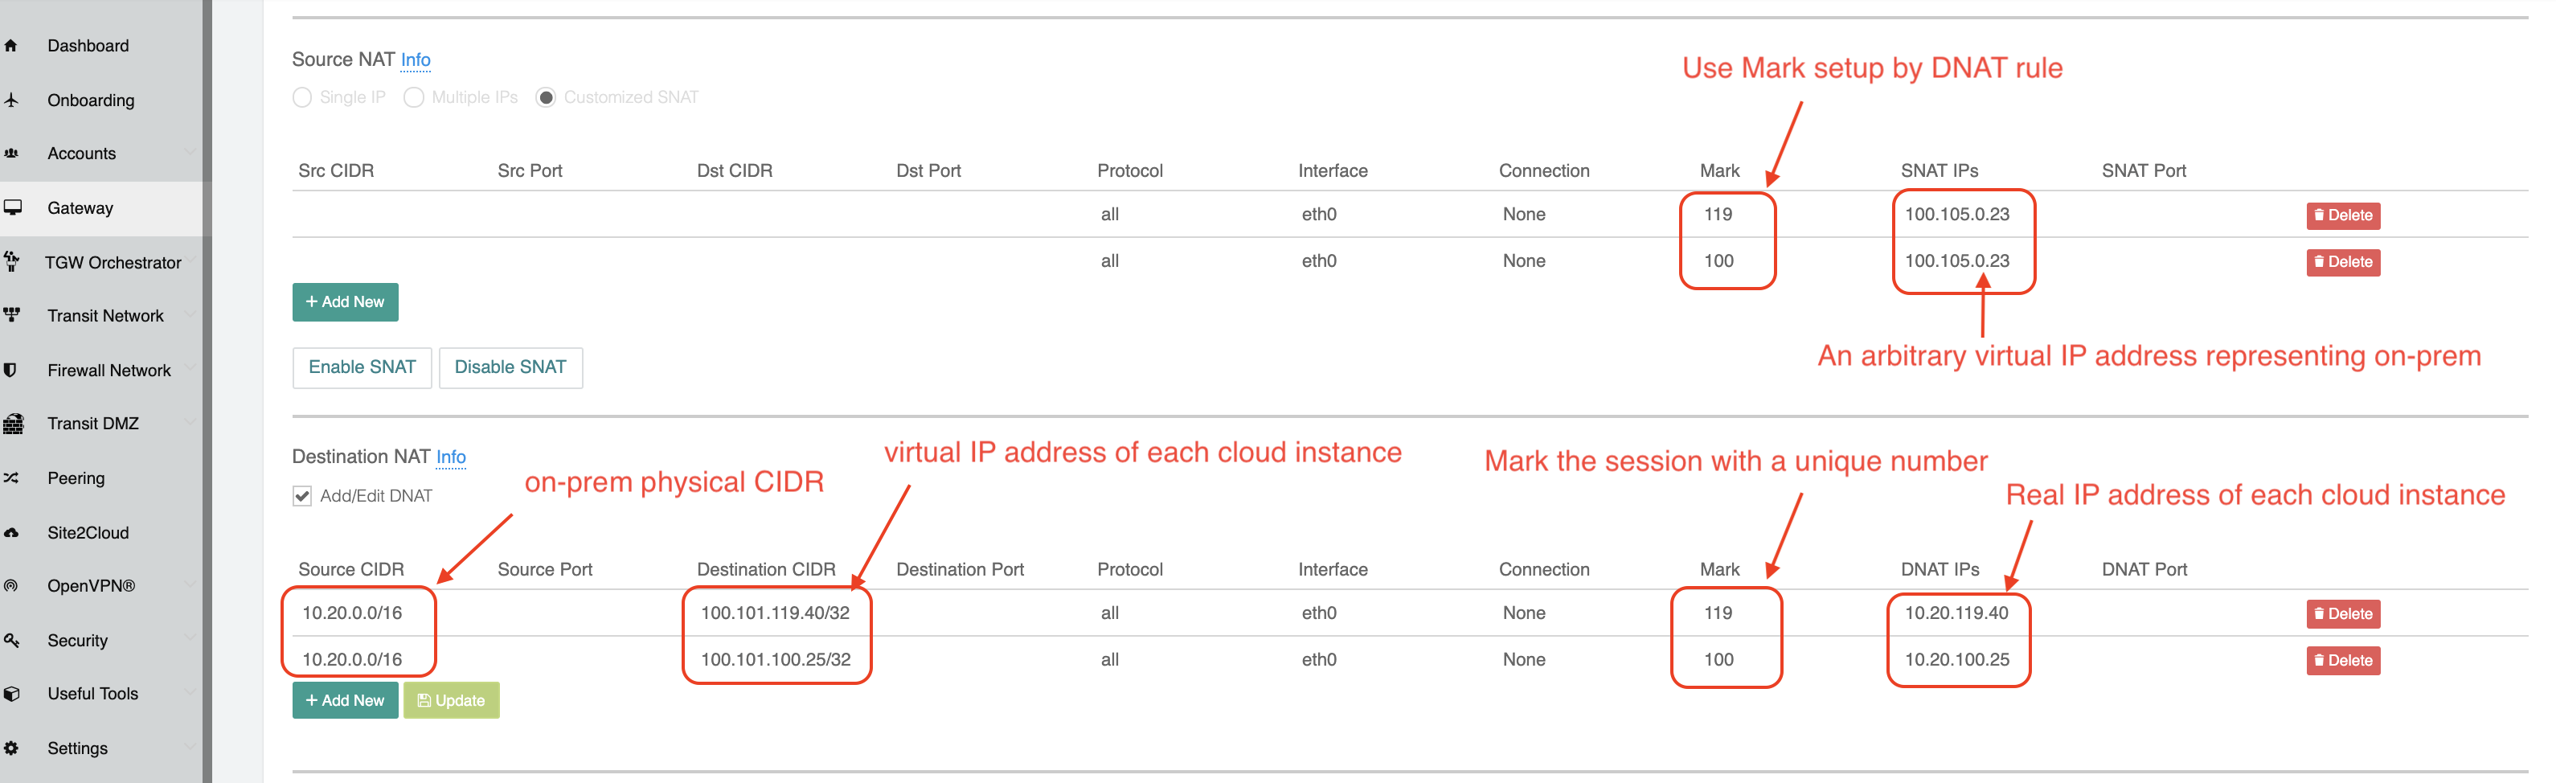
Task: Expand the Accounts sidebar submenu
Action: [x=190, y=154]
